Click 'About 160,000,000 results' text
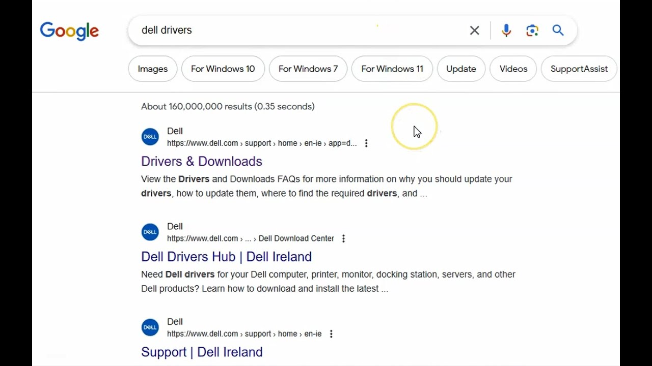The height and width of the screenshot is (366, 652). (x=228, y=106)
